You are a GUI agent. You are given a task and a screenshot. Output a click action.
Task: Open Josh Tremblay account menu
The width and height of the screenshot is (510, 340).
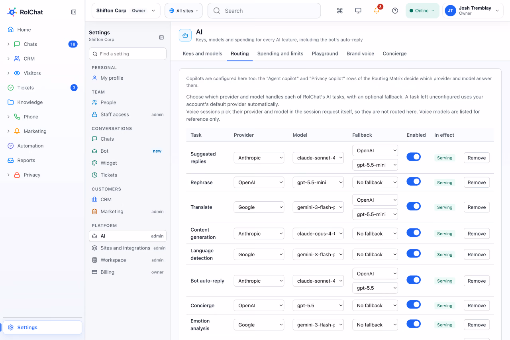[x=473, y=11]
